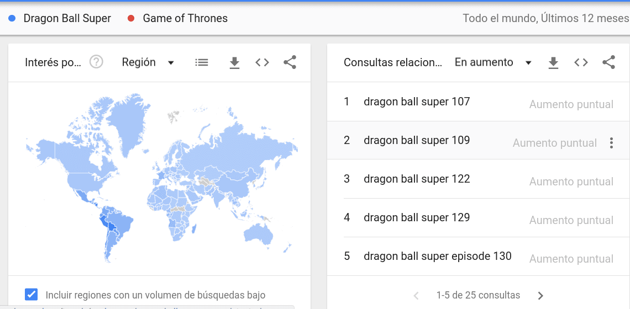The height and width of the screenshot is (309, 630).
Task: Share the related queries widget
Action: 608,62
